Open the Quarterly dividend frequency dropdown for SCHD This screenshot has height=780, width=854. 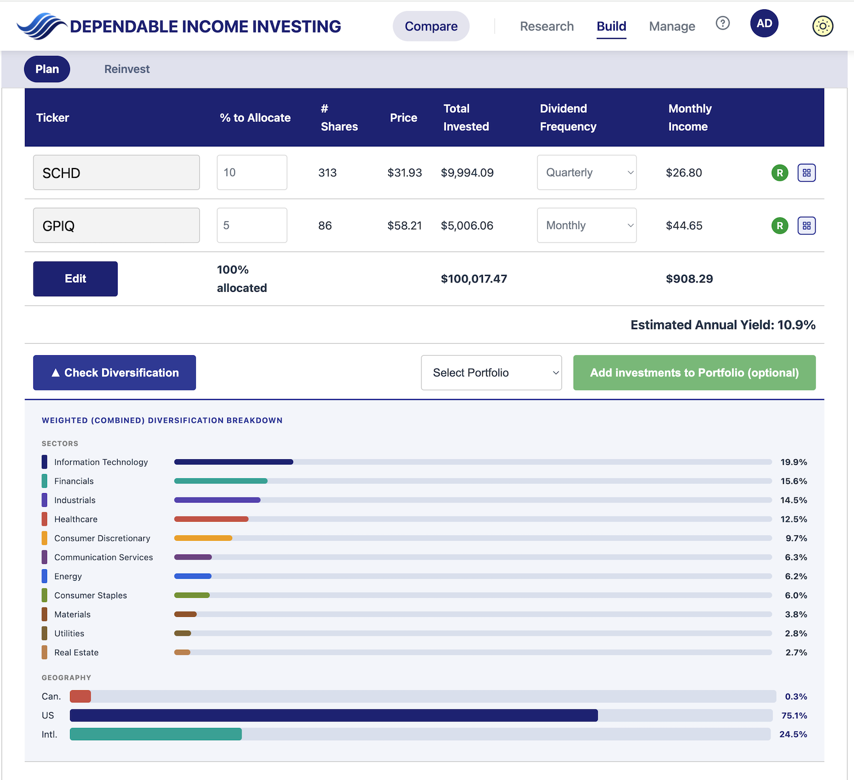click(x=586, y=172)
